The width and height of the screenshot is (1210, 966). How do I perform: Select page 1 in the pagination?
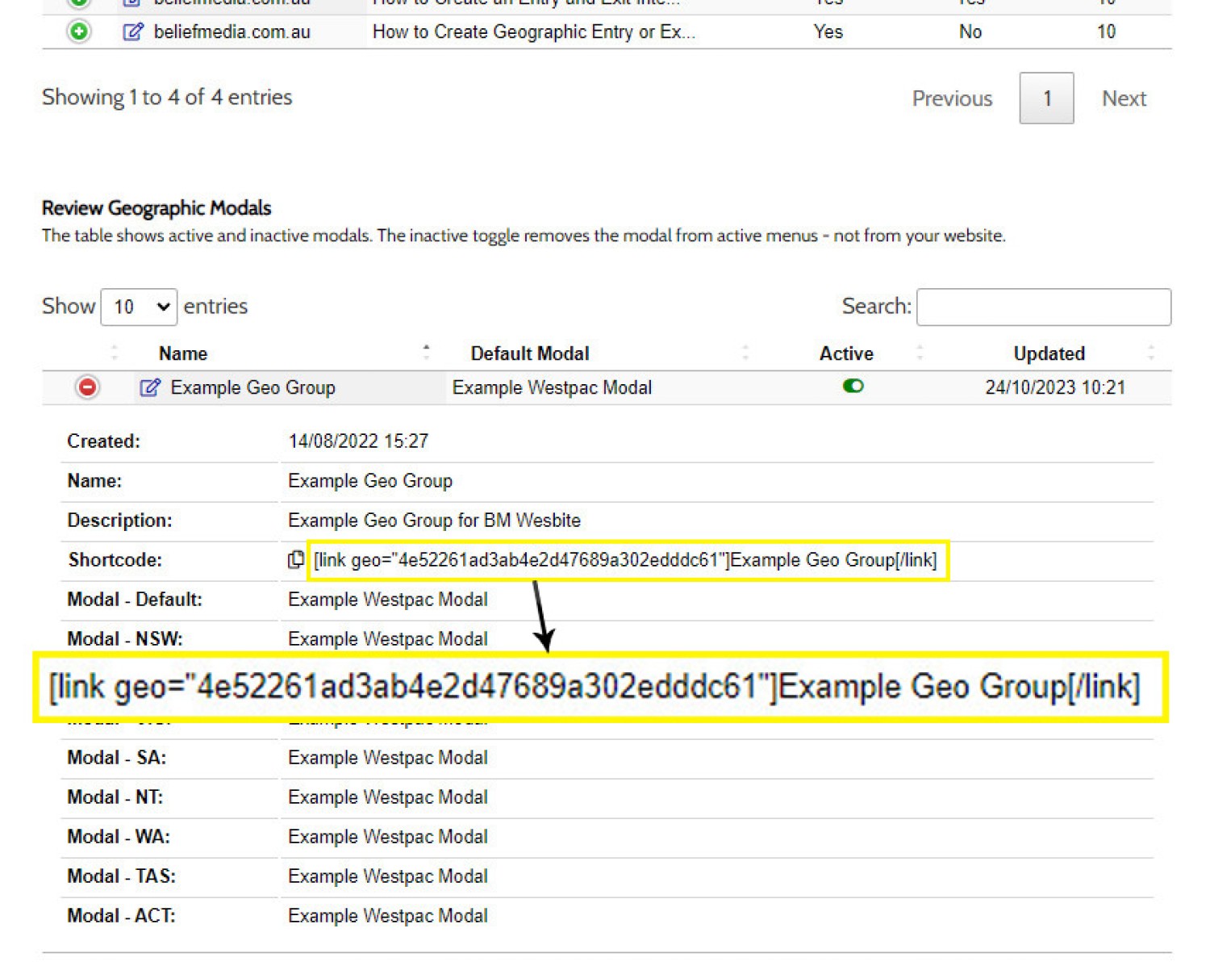tap(1046, 98)
